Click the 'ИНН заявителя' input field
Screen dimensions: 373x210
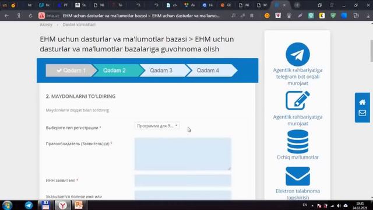click(182, 180)
